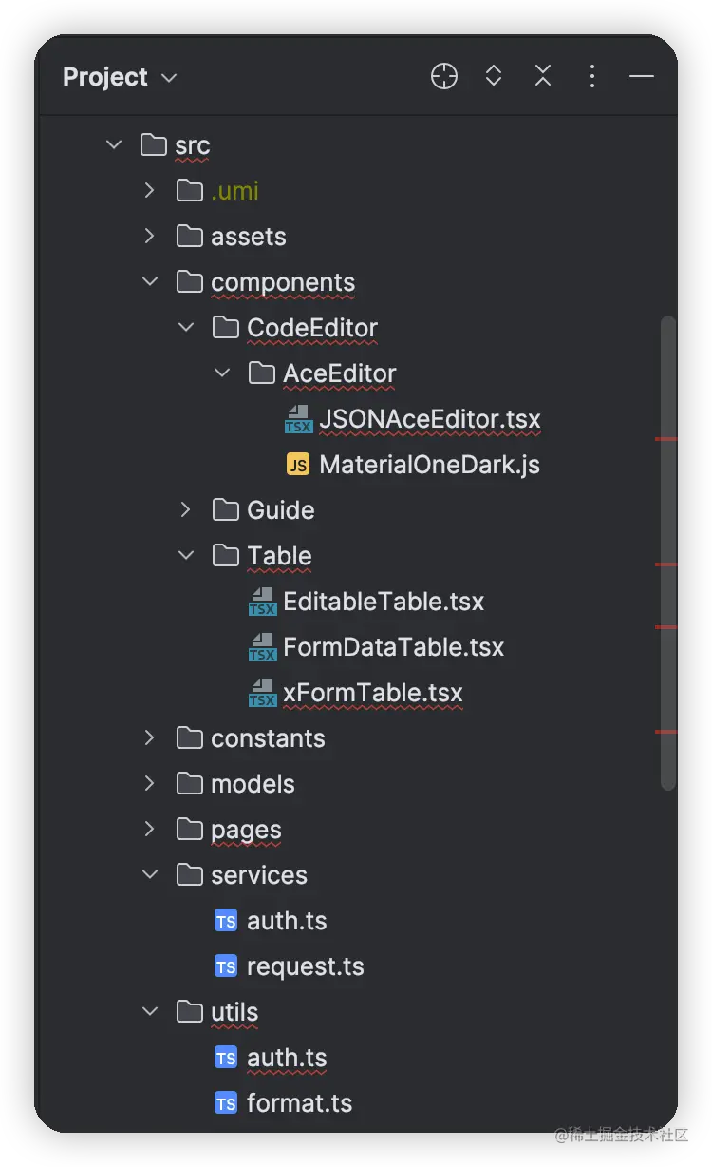Select format.ts under utils
712x1167 pixels.
299,1103
